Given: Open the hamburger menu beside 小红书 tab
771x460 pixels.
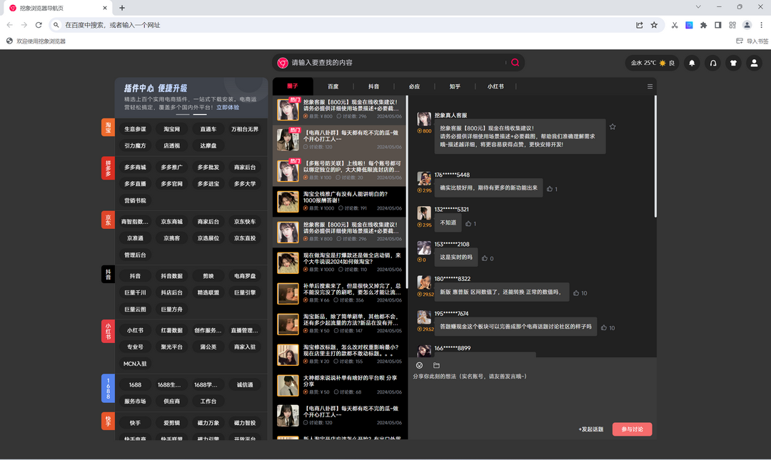Looking at the screenshot, I should (x=649, y=86).
